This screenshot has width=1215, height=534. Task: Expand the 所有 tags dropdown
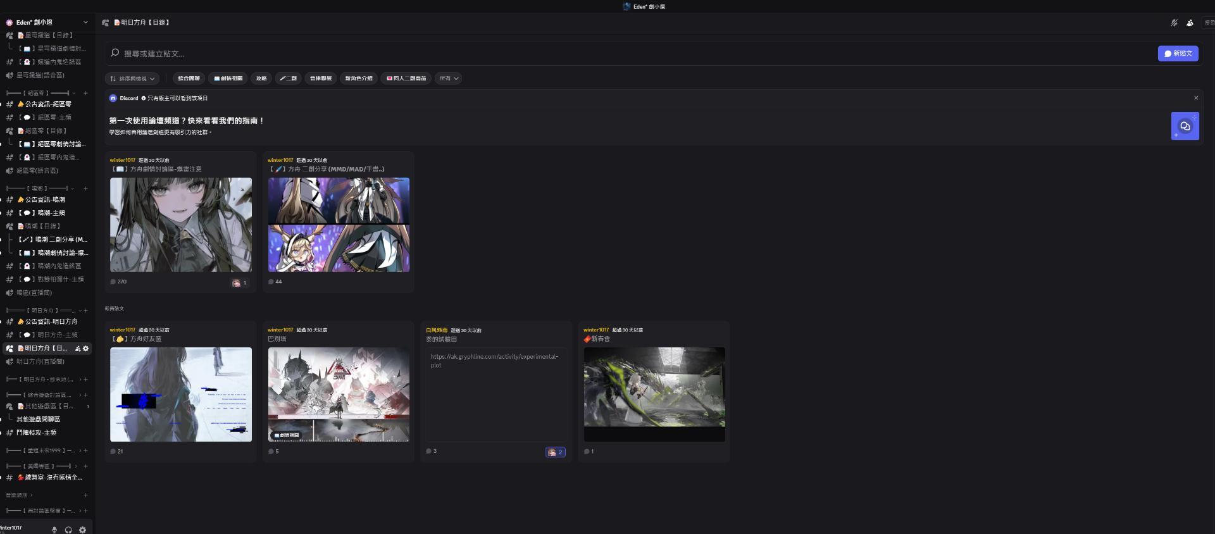click(x=449, y=78)
